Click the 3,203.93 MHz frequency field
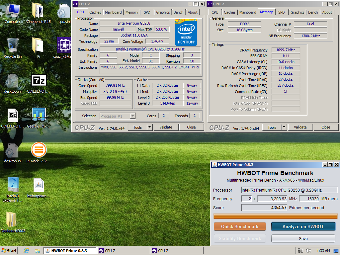340x255 pixels. click(272, 199)
